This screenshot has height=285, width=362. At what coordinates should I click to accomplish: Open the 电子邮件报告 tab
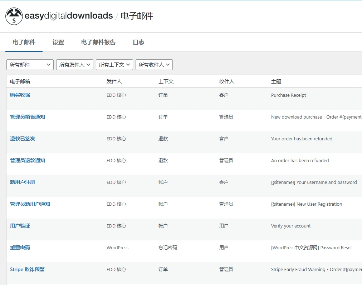[x=99, y=42]
